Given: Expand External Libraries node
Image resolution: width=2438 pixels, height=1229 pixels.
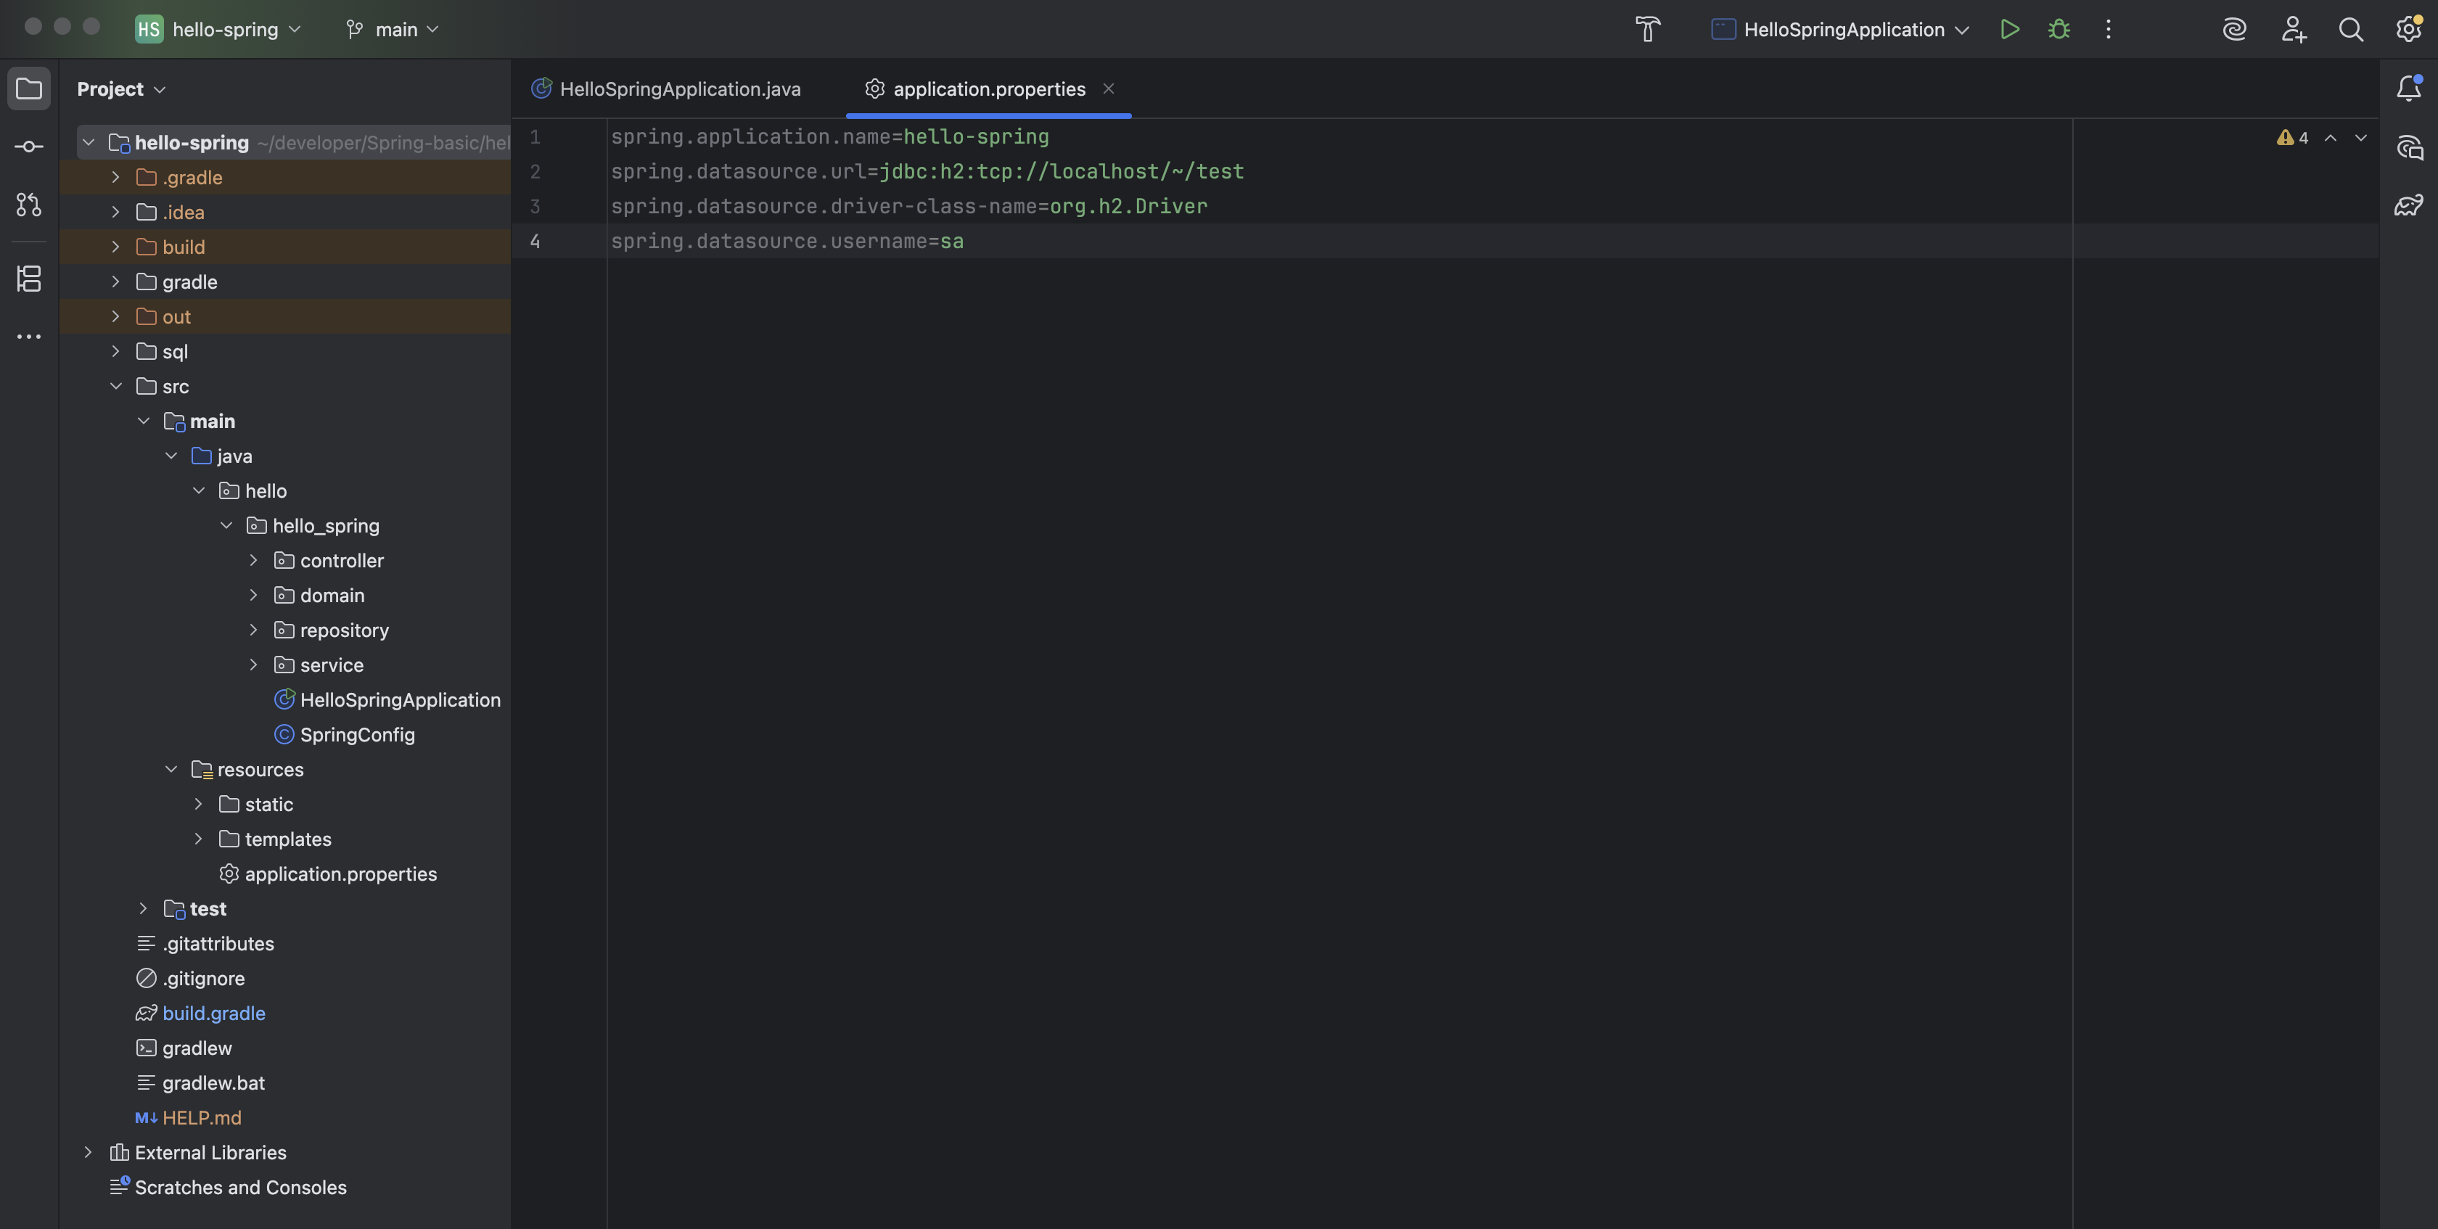Looking at the screenshot, I should (x=88, y=1152).
